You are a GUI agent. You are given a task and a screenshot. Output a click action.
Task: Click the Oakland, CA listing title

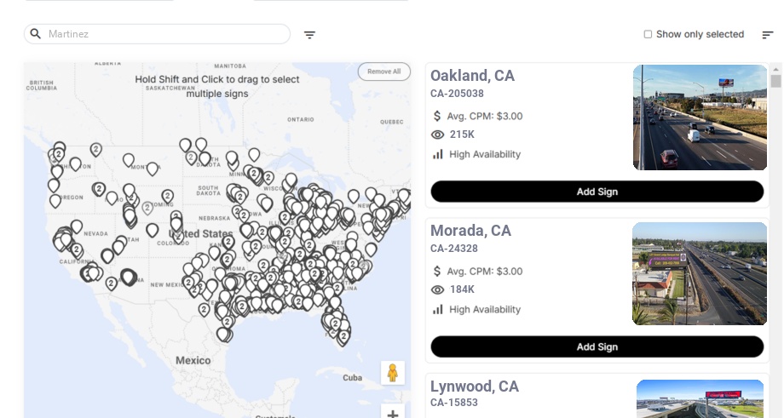click(472, 76)
